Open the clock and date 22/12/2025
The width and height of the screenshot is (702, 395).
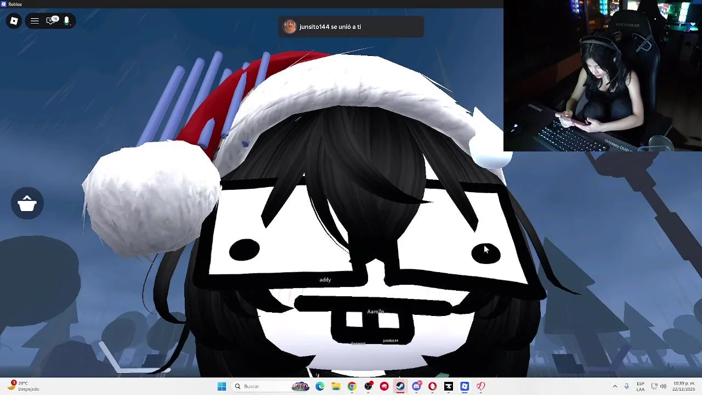tap(684, 386)
